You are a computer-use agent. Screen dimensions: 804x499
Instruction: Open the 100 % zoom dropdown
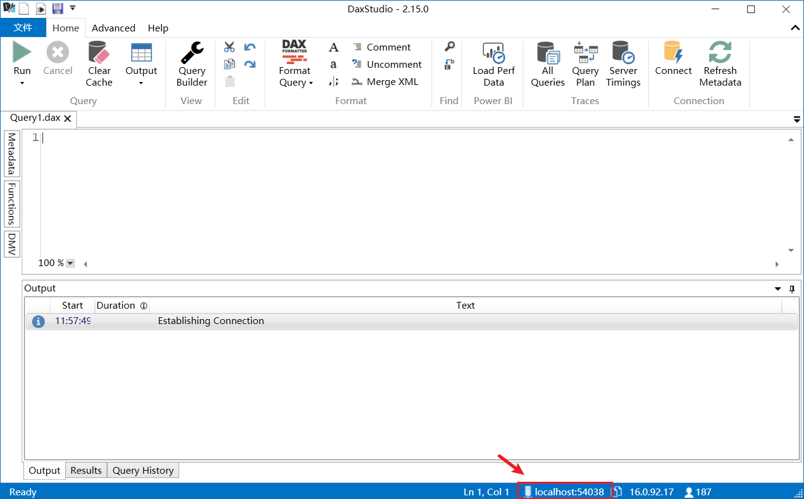[70, 263]
